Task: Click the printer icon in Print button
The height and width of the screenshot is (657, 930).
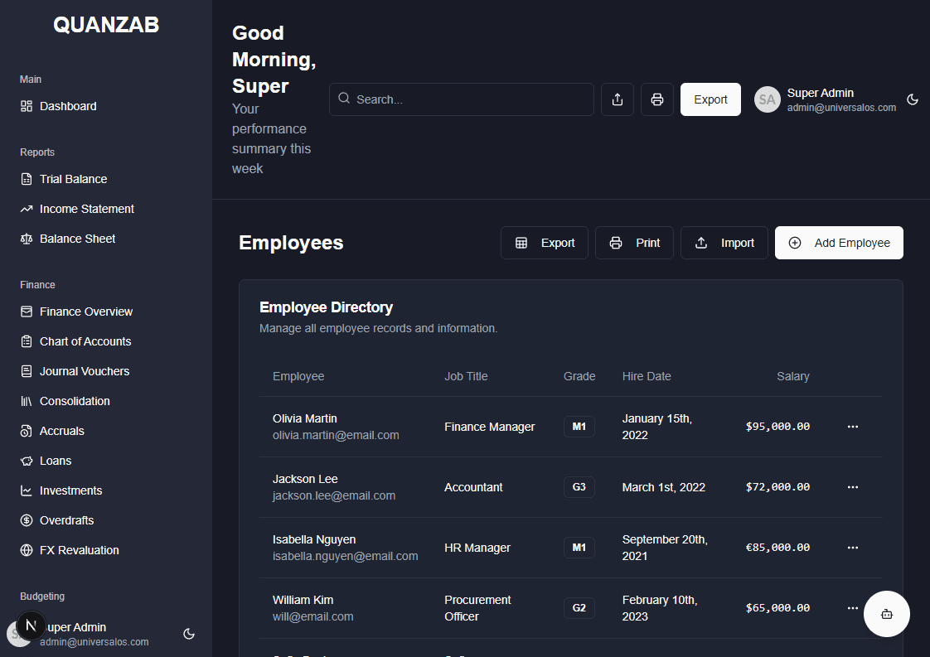Action: (x=616, y=243)
